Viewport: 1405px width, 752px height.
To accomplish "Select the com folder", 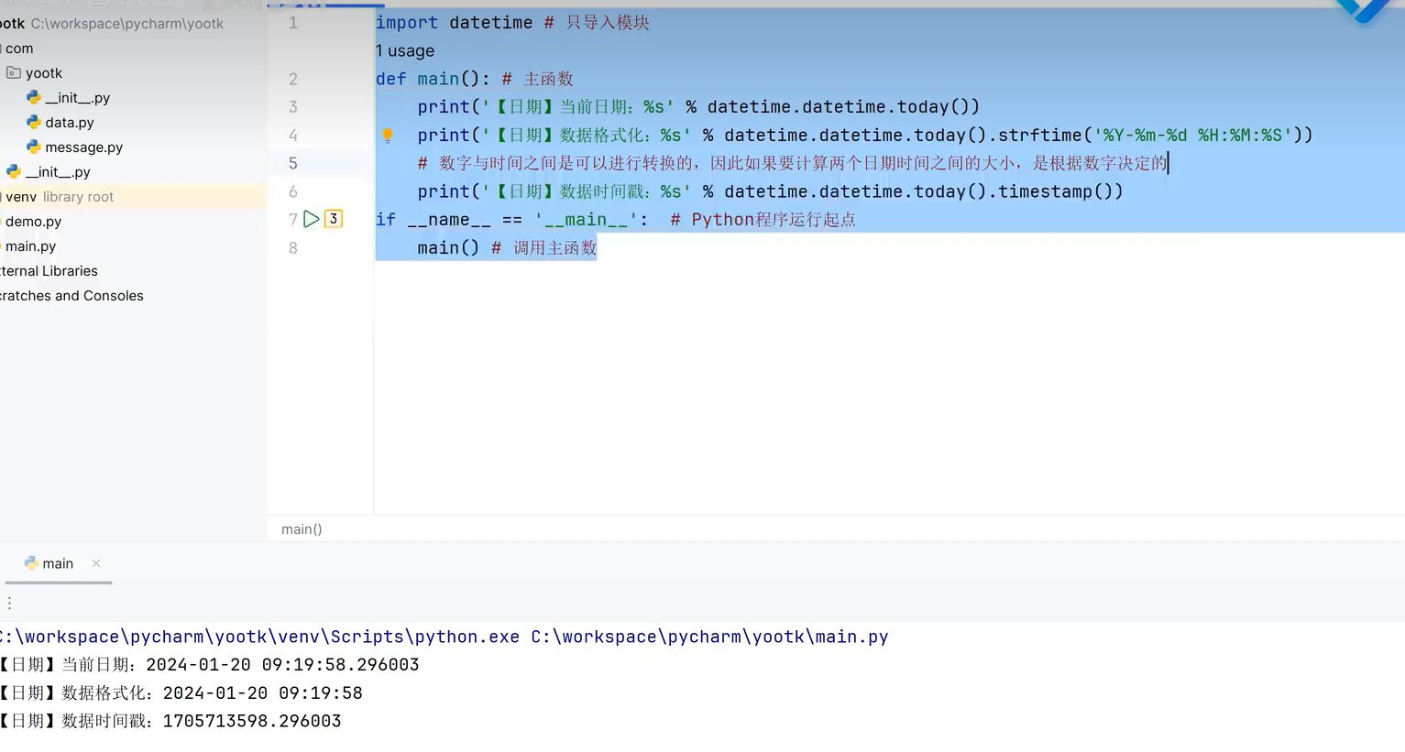I will pyautogui.click(x=19, y=48).
